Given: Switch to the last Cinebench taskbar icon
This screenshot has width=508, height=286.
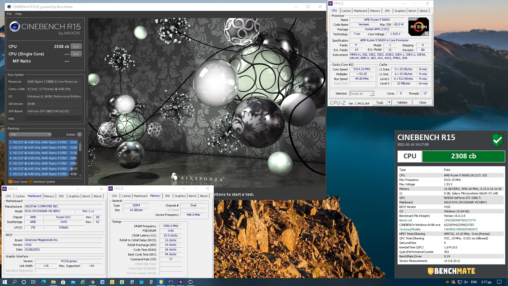Looking at the screenshot, I should [190, 282].
